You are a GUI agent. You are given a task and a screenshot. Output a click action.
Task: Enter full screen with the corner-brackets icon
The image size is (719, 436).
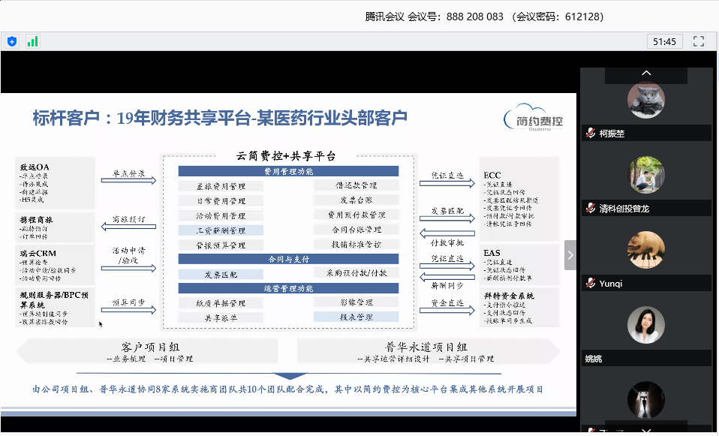[x=698, y=41]
